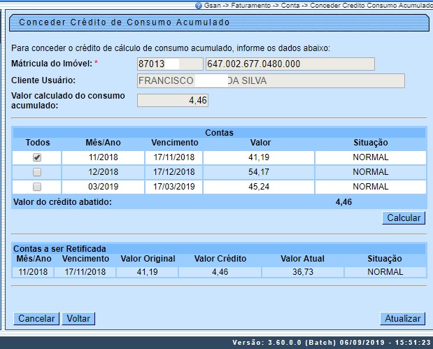
Task: Click the Todos header to select all
Action: coord(37,143)
